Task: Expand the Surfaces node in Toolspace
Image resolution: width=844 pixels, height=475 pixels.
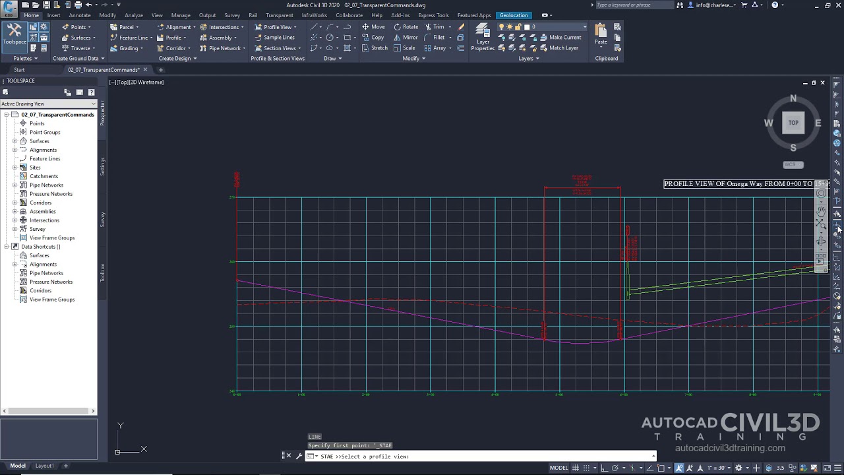Action: 15,141
